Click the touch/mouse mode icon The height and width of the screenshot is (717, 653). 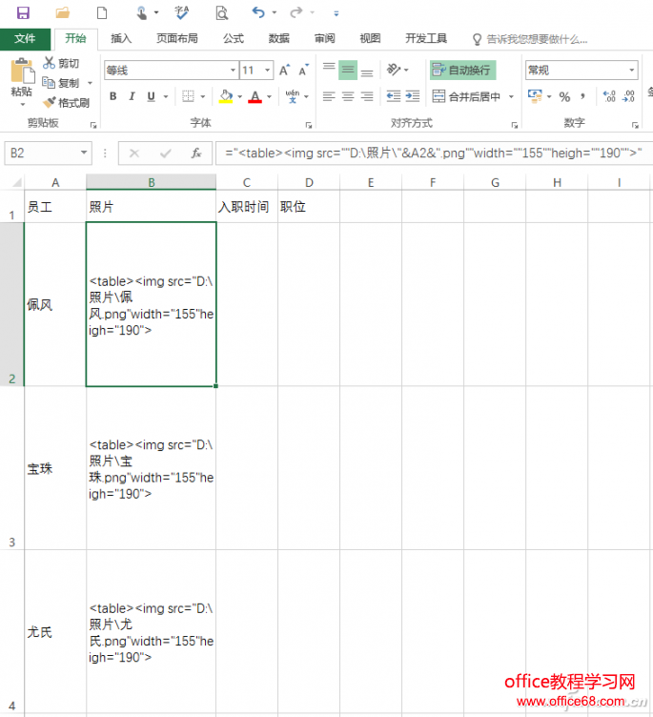[142, 12]
